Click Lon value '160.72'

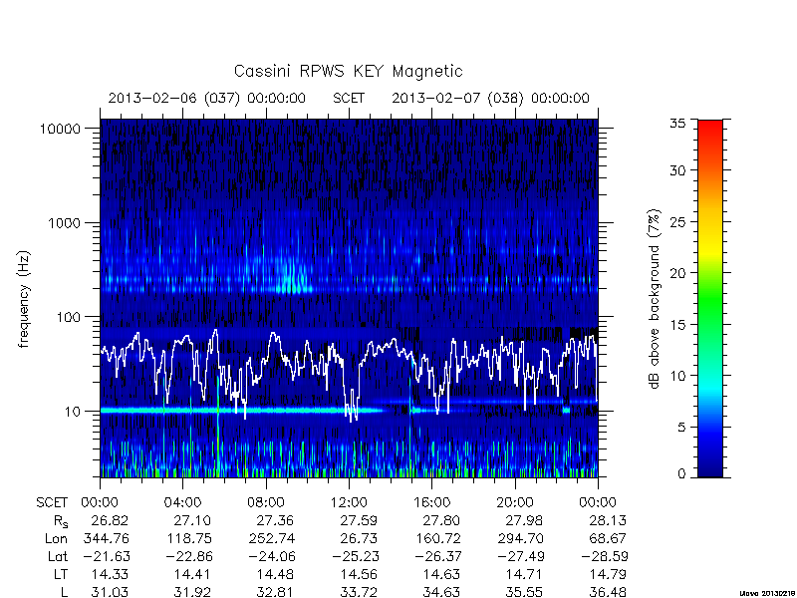click(438, 538)
